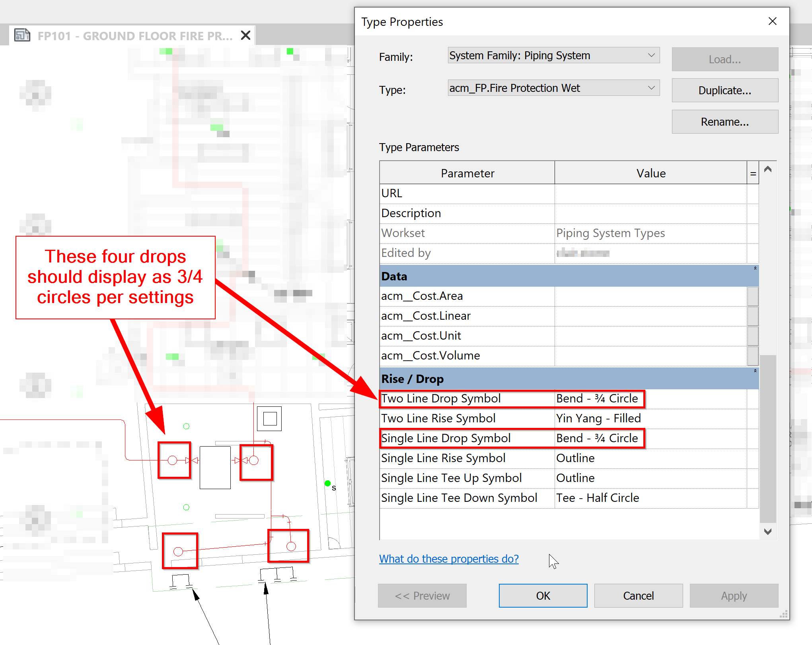Screen dimensions: 812x645
Task: Click the Duplicate button
Action: [724, 90]
